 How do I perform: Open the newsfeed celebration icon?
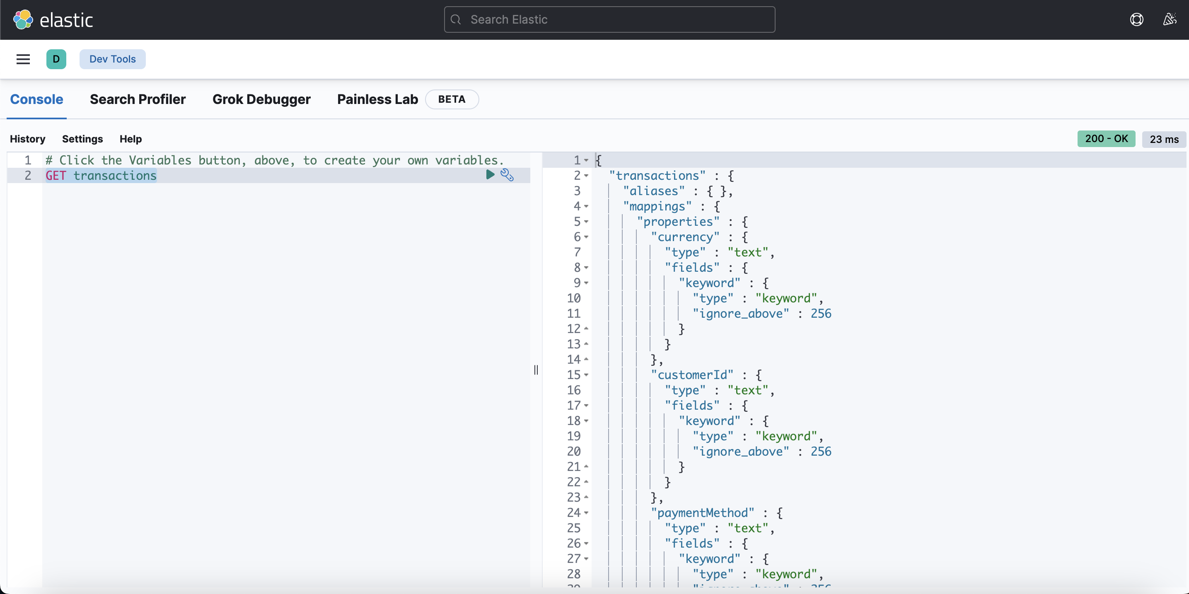(1170, 19)
